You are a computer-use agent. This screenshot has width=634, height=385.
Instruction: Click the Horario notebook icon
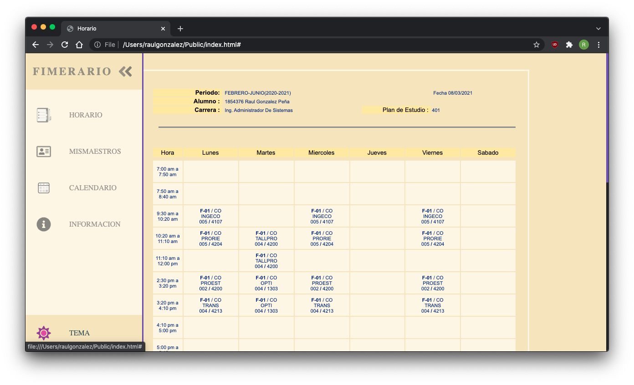coord(44,115)
